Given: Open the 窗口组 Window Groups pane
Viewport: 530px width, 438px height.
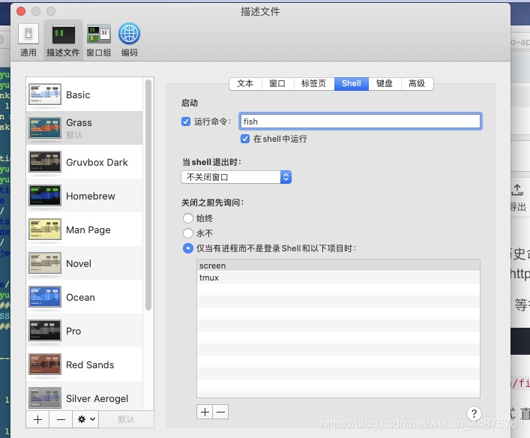Looking at the screenshot, I should point(99,40).
